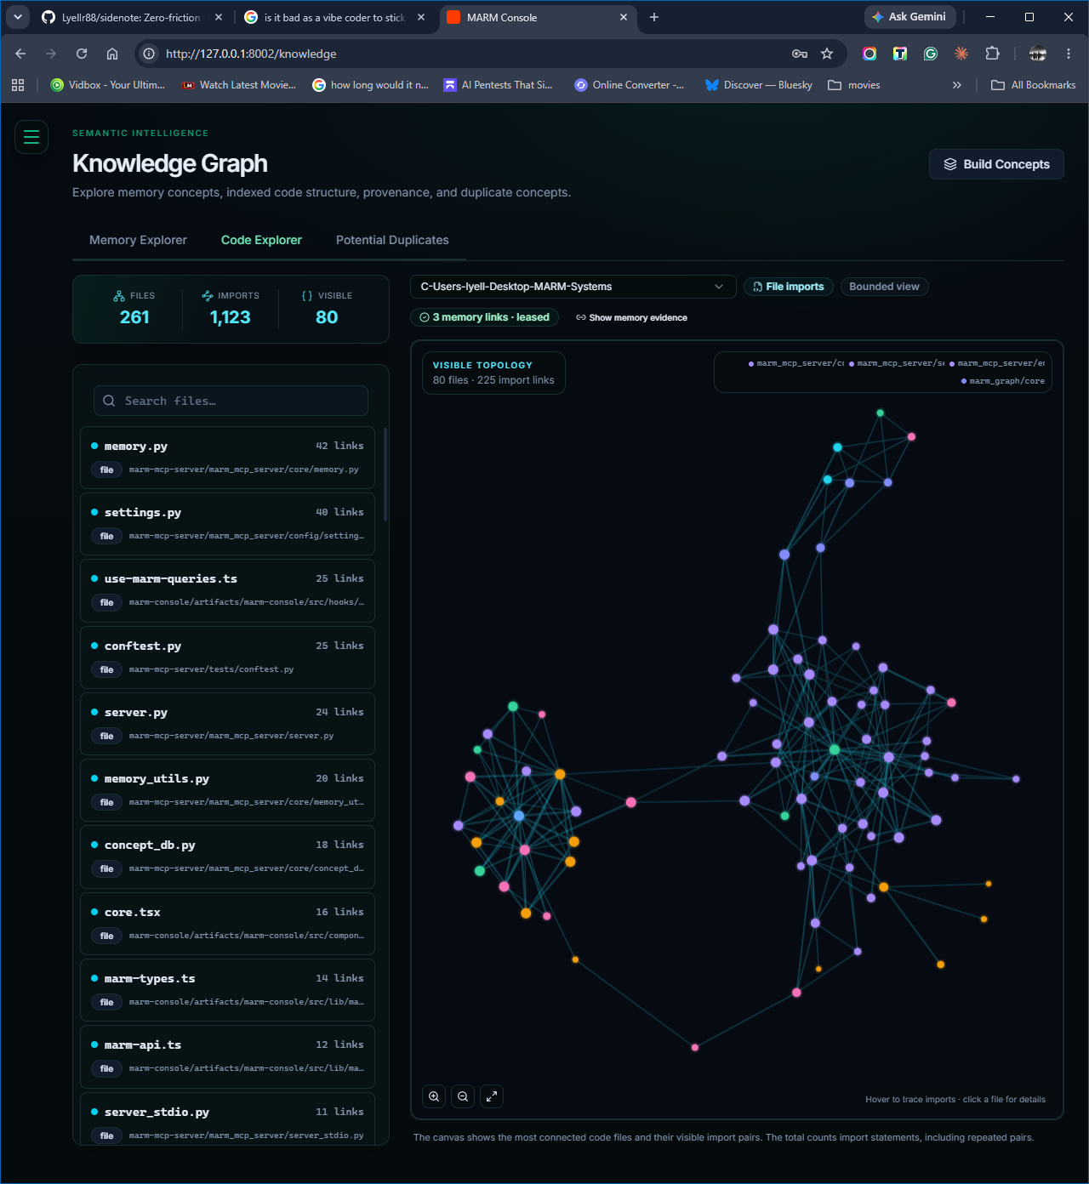Switch to the Google search browser tab
This screenshot has width=1089, height=1184.
pos(334,17)
